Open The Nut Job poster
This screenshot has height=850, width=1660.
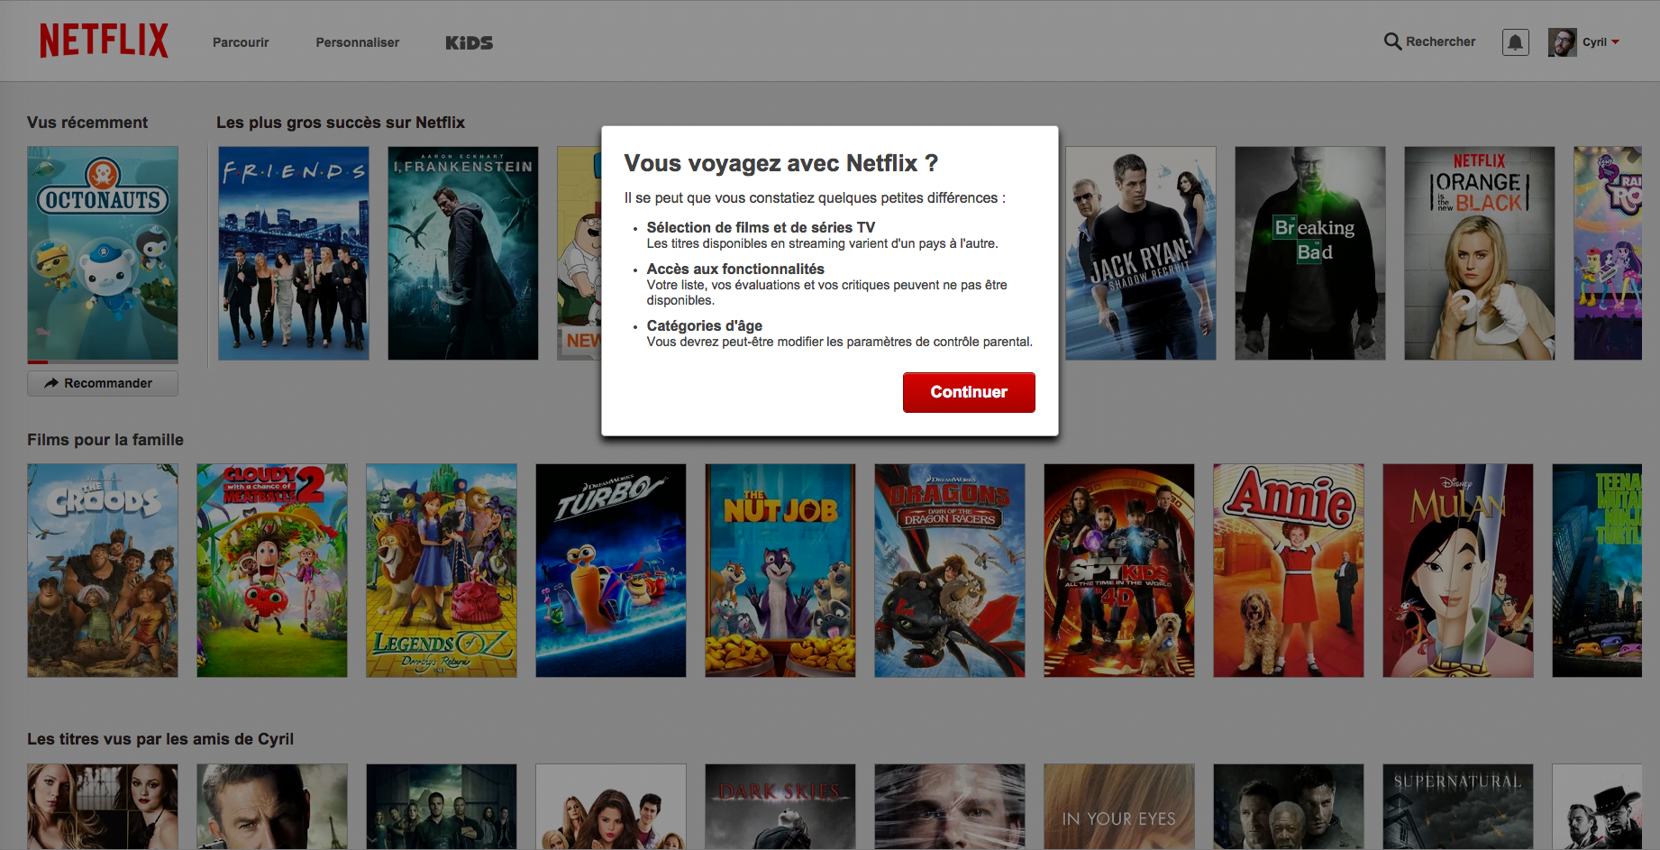780,571
